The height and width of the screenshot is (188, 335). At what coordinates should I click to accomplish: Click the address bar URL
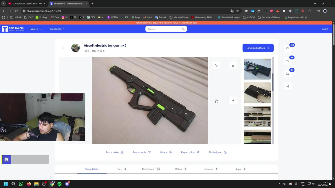44,11
